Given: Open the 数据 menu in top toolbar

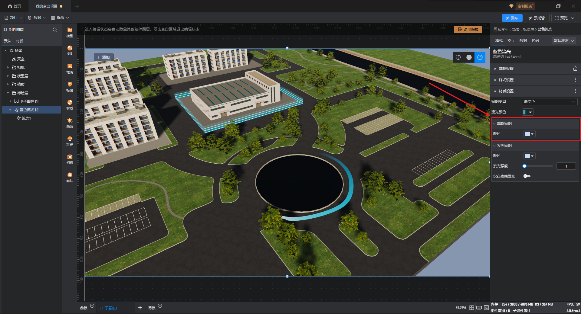Looking at the screenshot, I should 37,18.
